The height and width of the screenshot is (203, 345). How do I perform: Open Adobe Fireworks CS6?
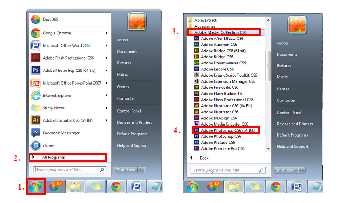[x=219, y=87]
